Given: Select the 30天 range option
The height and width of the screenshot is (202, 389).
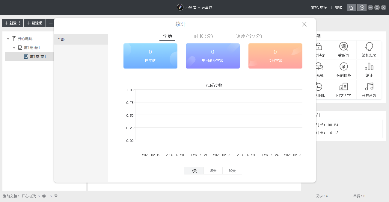Looking at the screenshot, I should pyautogui.click(x=232, y=170).
